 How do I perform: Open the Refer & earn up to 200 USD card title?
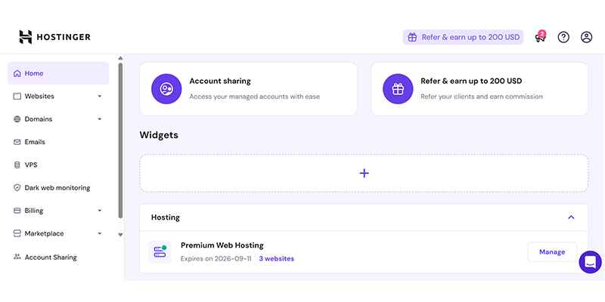(471, 82)
